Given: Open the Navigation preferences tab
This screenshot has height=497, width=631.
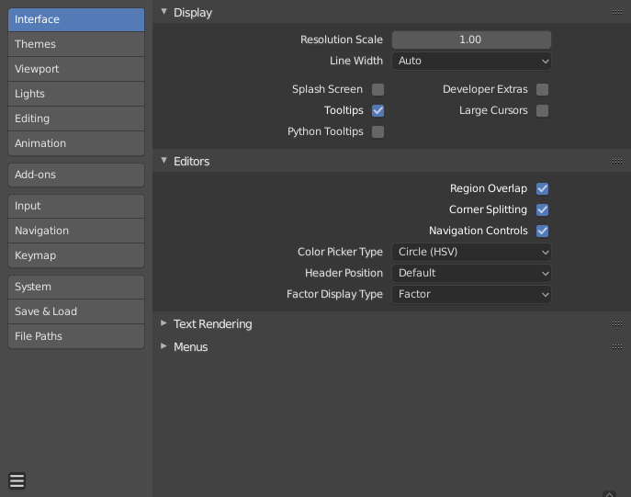Looking at the screenshot, I should pos(76,231).
